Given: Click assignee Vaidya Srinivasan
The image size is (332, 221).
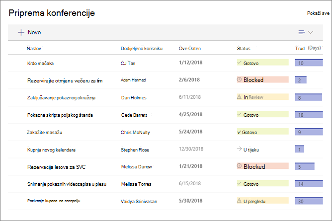Looking at the screenshot, I should (x=139, y=202).
